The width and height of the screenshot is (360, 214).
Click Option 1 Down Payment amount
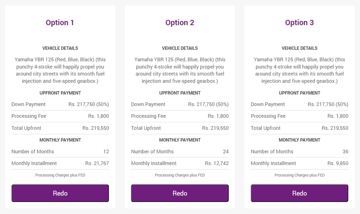(89, 104)
